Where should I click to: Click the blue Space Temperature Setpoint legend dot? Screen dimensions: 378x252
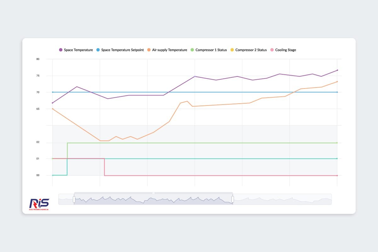(x=98, y=50)
